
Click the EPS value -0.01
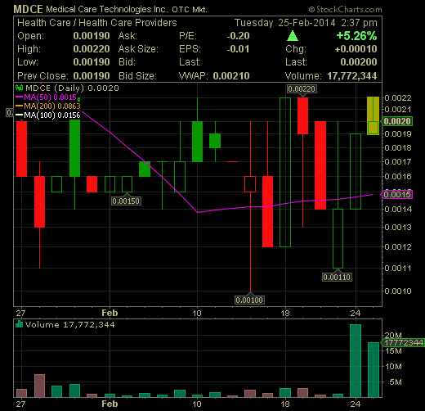tap(238, 49)
